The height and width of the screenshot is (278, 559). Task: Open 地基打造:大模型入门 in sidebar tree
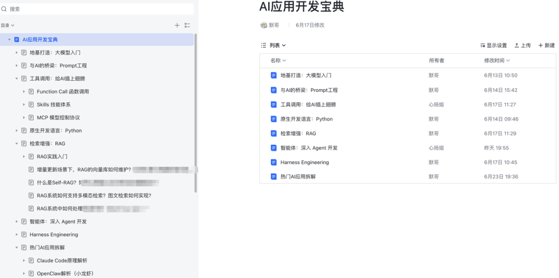coord(55,53)
